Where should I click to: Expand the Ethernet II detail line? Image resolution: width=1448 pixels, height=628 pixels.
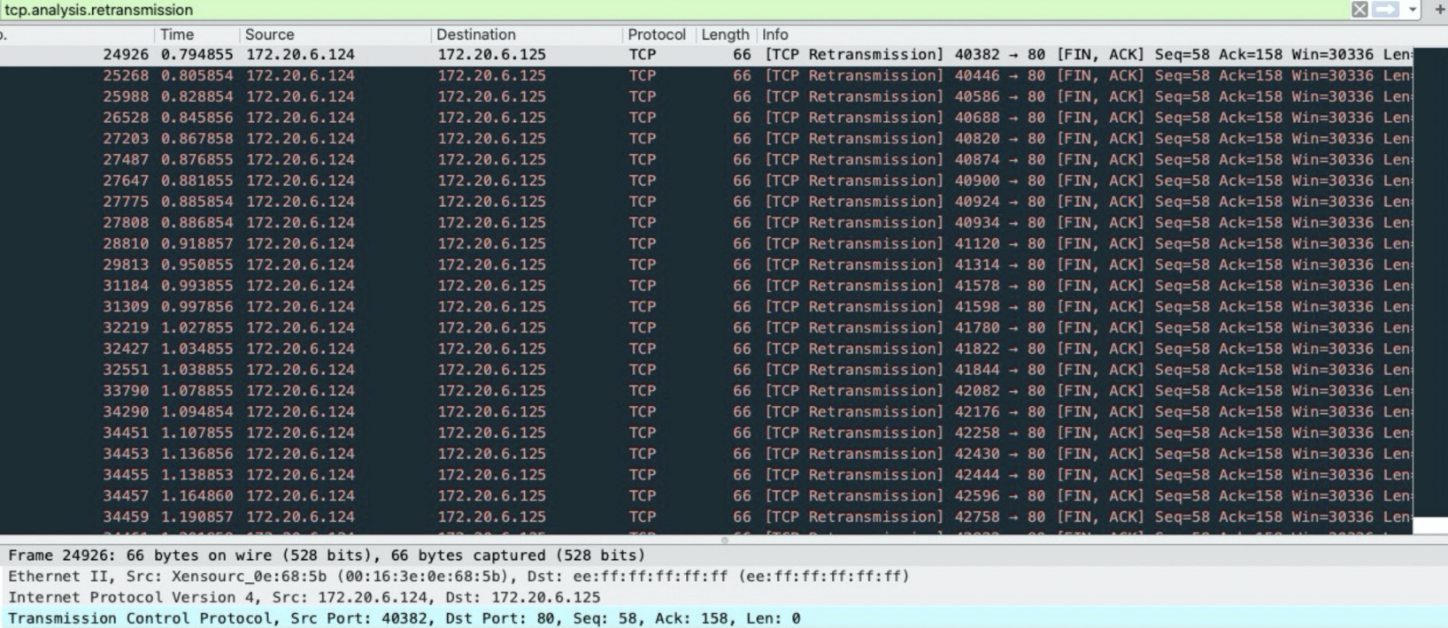coord(724,577)
